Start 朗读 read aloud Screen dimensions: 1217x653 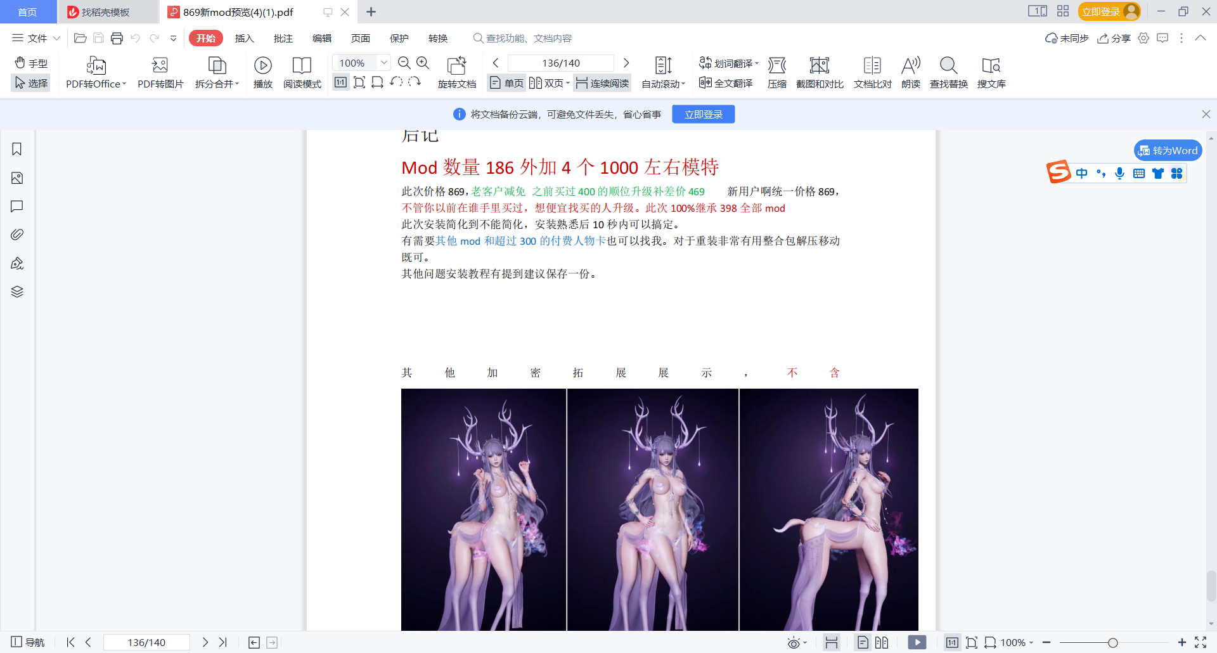coord(911,73)
